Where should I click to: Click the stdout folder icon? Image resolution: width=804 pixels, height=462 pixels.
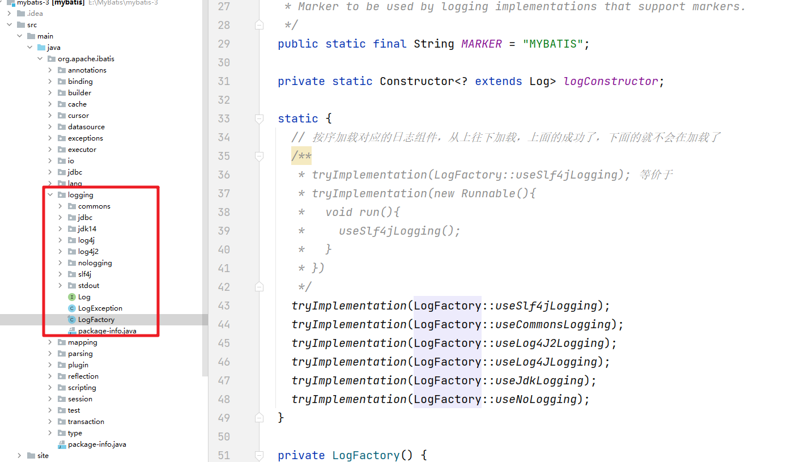tap(72, 286)
